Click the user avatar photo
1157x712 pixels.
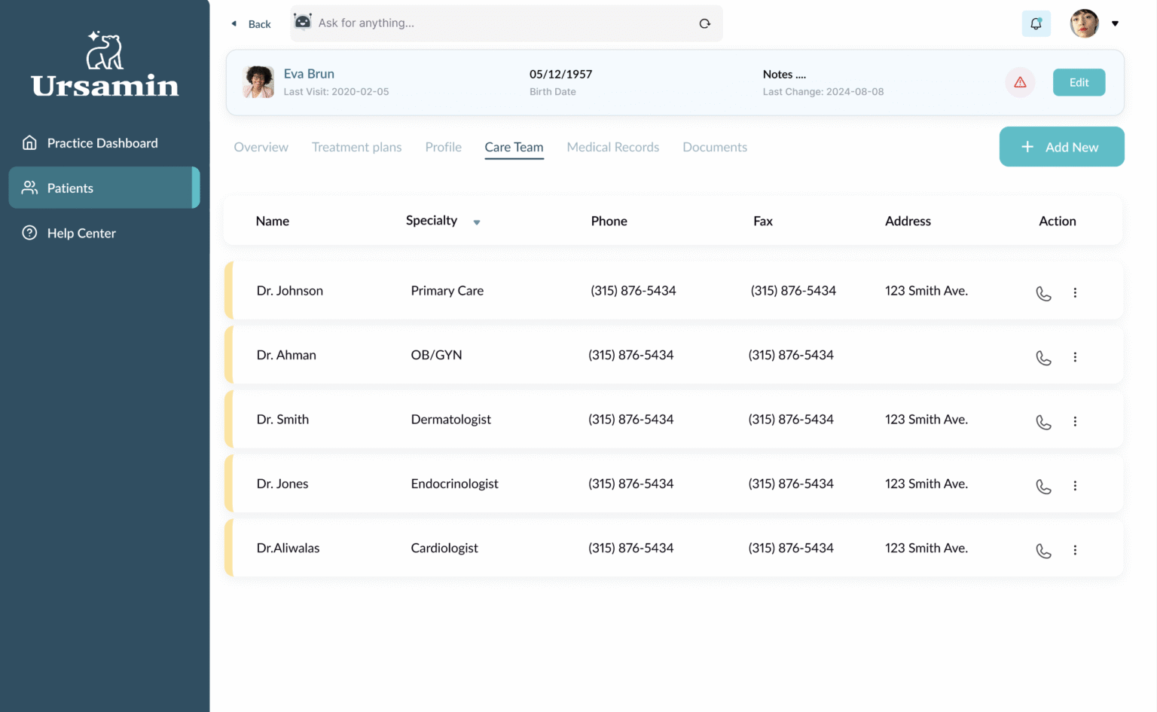[x=1085, y=23]
